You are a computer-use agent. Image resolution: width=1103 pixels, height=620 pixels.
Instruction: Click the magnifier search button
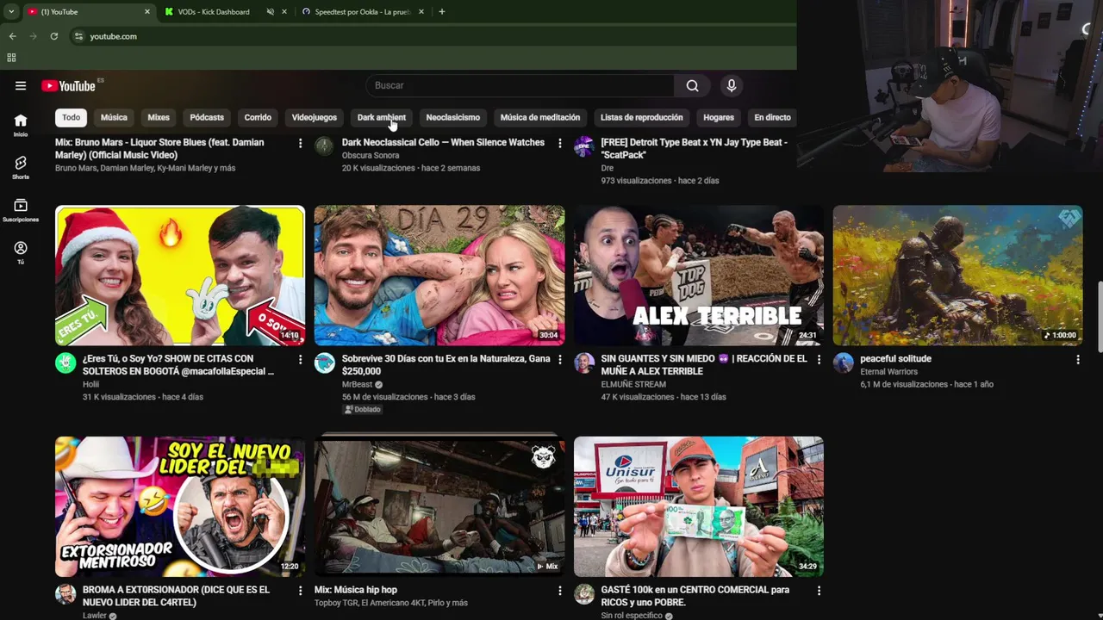692,85
